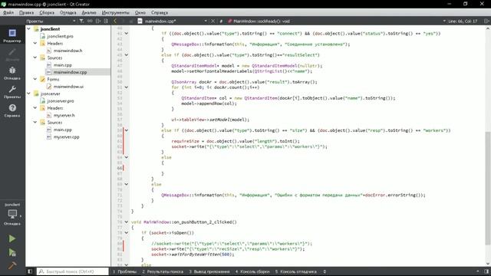Open main.cpp under jsonserver Sources

coord(63,130)
